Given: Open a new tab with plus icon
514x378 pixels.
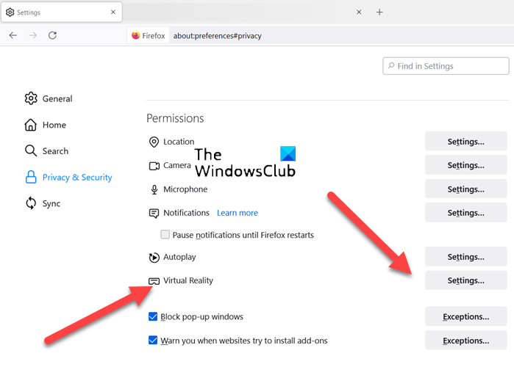Looking at the screenshot, I should click(x=379, y=12).
